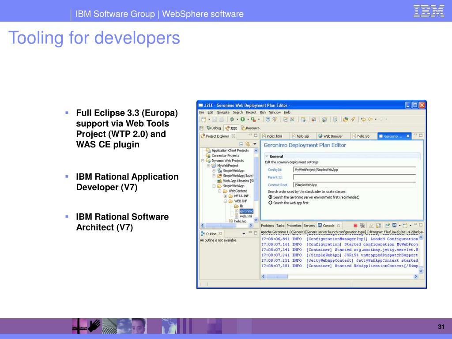The image size is (452, 339).
Task: Open Project Explorer view menu dropdown
Action: click(255, 144)
